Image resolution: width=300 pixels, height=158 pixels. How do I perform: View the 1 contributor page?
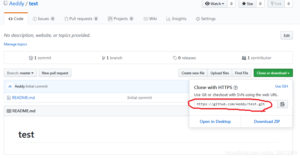pyautogui.click(x=256, y=58)
